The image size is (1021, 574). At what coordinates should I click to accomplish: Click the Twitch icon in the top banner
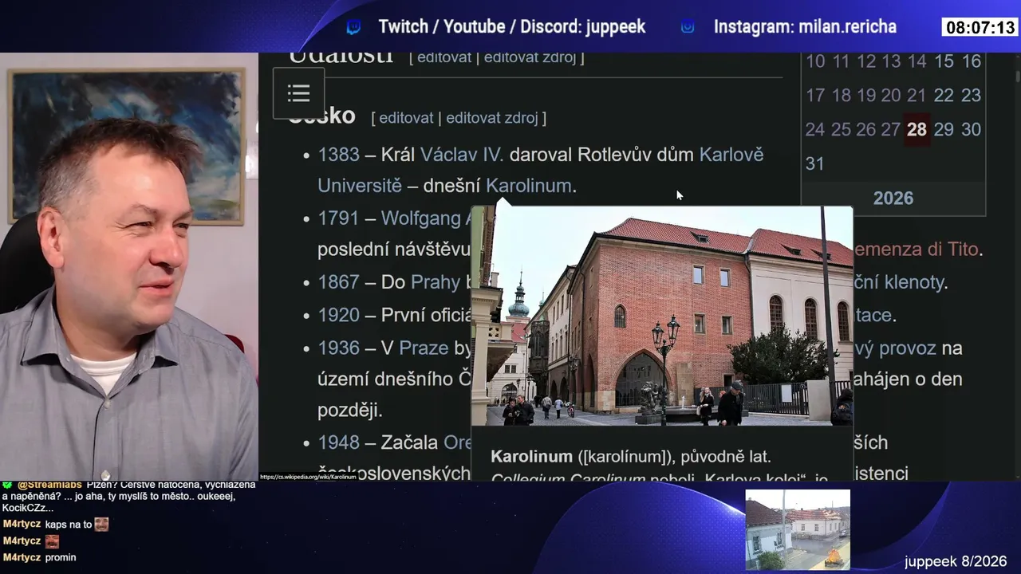pos(353,27)
